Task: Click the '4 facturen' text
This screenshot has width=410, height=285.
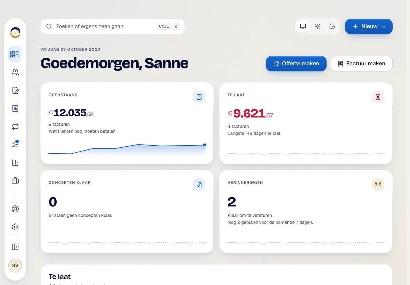Action: [x=238, y=126]
